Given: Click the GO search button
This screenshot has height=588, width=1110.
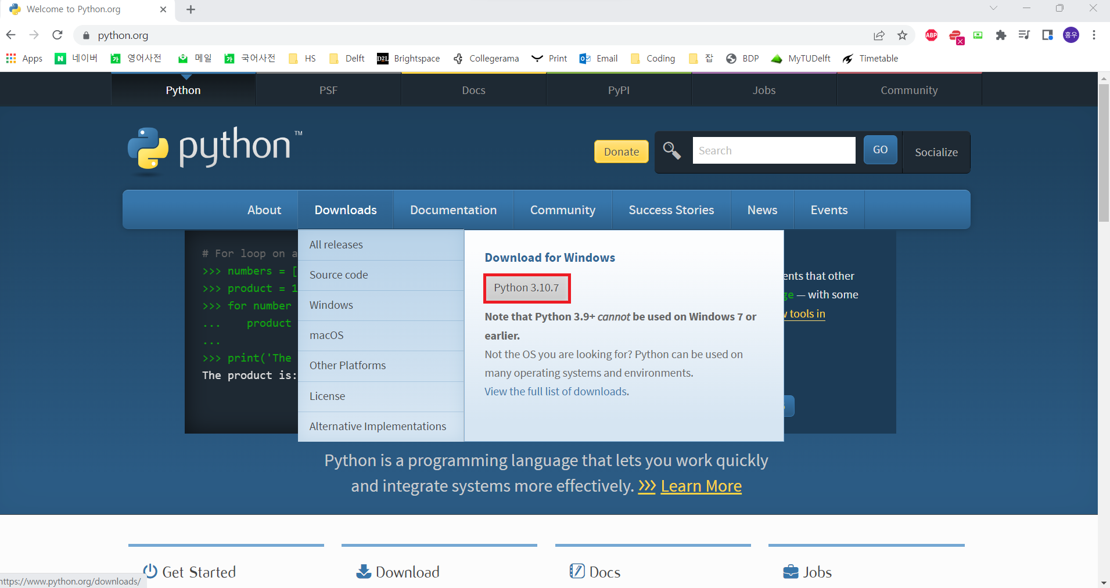Looking at the screenshot, I should (x=880, y=150).
